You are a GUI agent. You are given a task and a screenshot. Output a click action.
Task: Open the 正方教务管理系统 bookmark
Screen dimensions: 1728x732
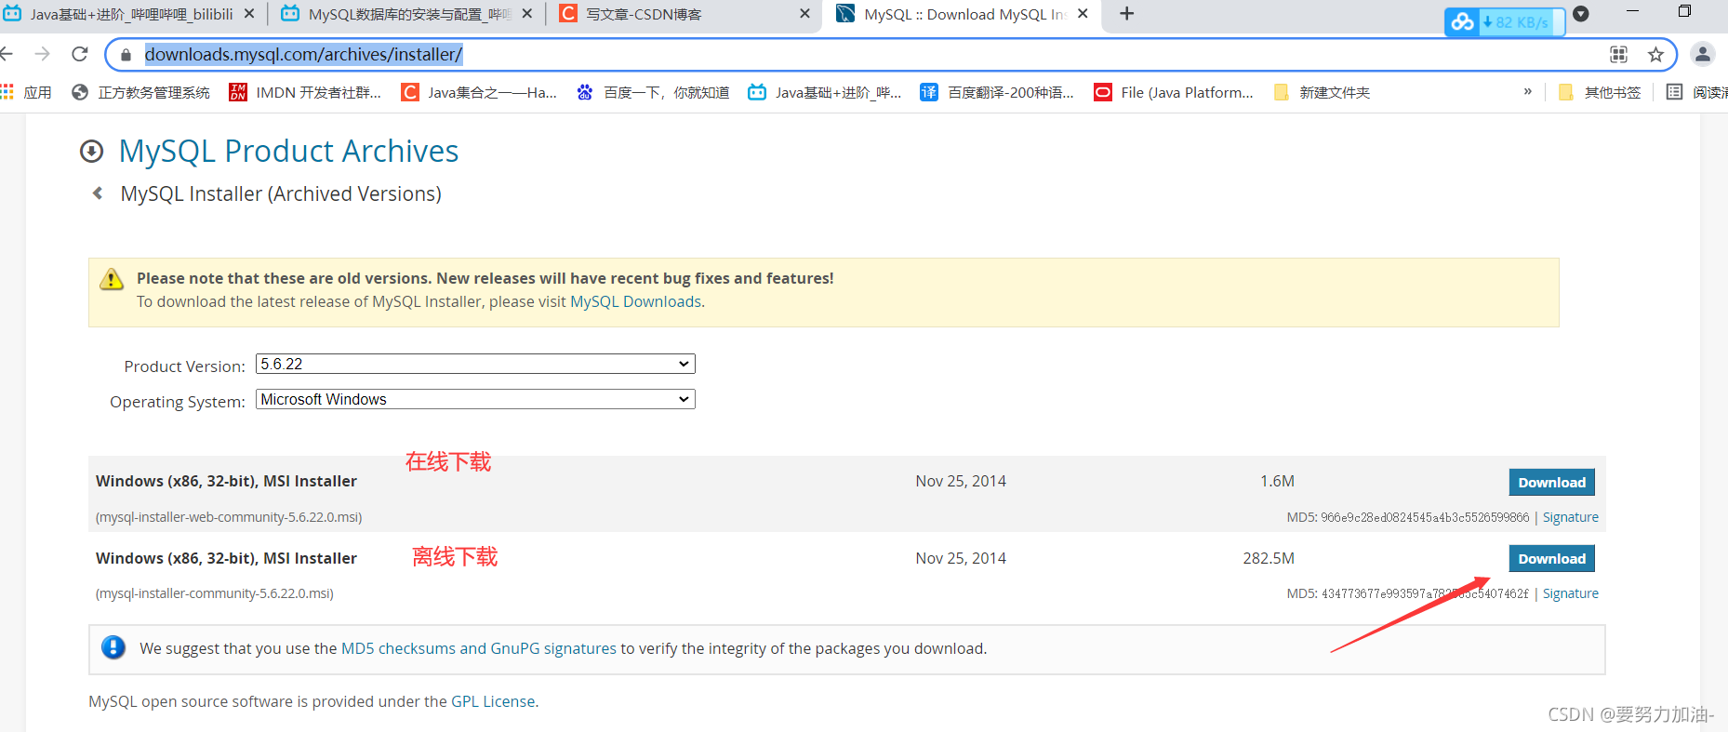pyautogui.click(x=140, y=92)
